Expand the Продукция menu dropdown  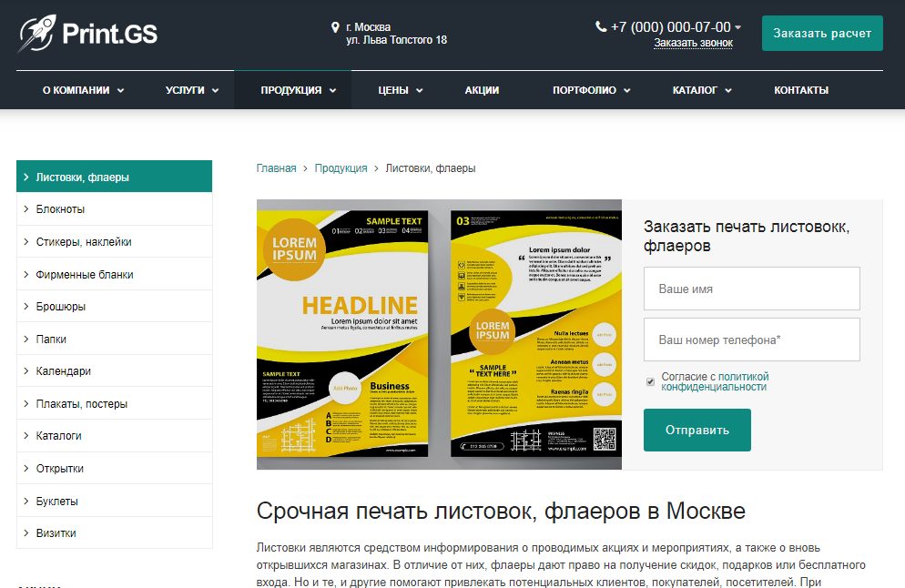click(x=333, y=91)
